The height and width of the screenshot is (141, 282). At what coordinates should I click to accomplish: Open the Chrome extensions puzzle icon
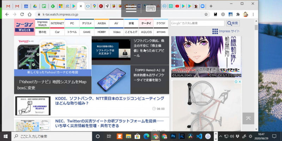point(238,14)
